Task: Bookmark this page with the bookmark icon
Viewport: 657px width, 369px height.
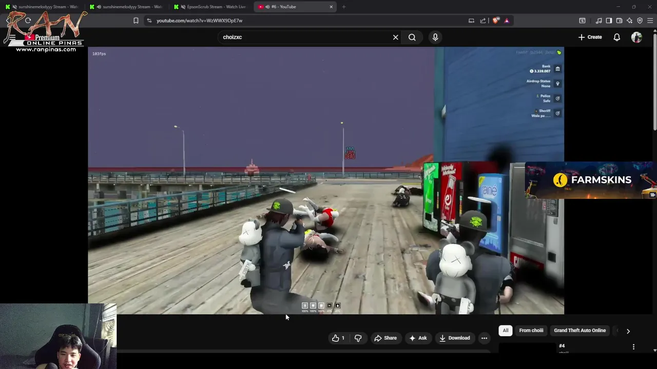Action: (136, 20)
